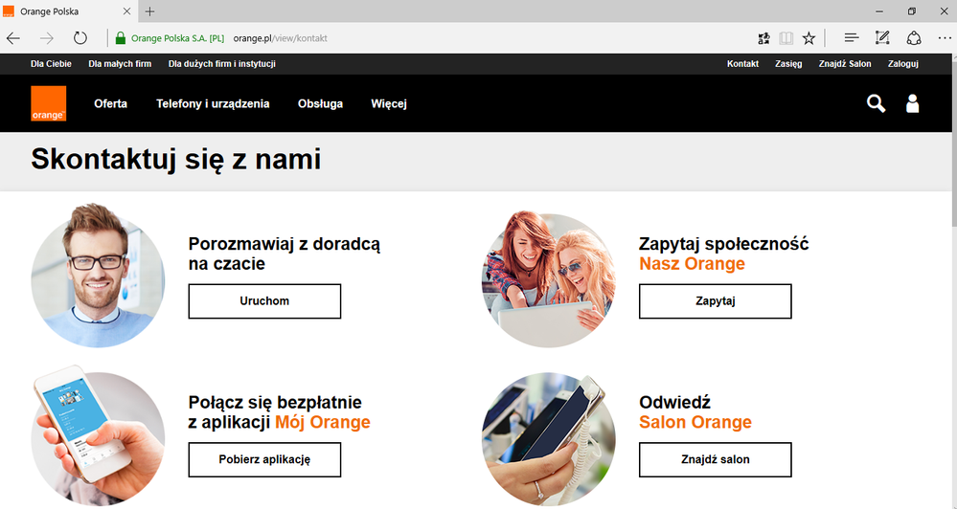Click the vertical scrollbar thumb
The height and width of the screenshot is (509, 957).
(x=954, y=144)
